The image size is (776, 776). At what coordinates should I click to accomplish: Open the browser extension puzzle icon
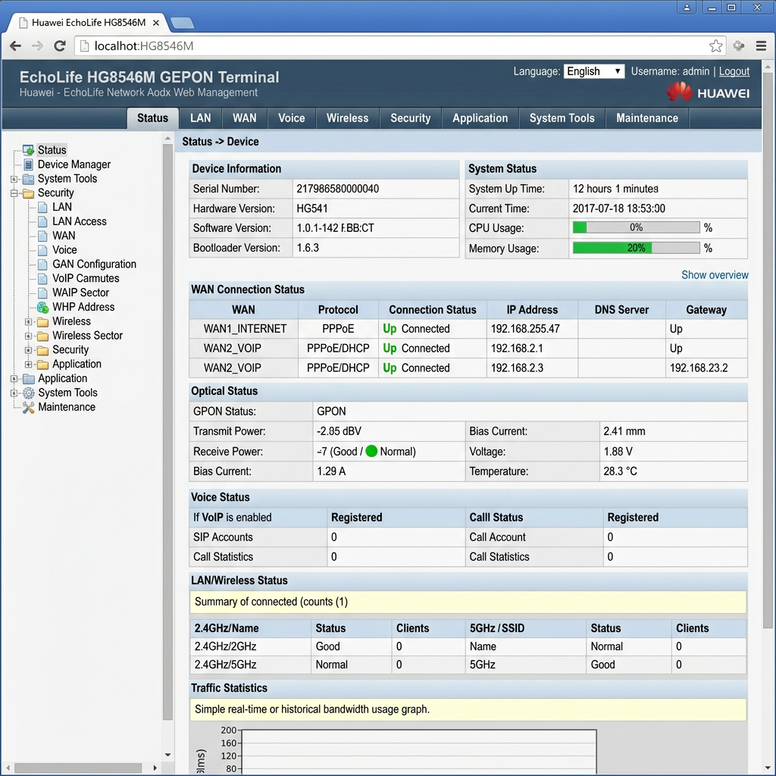point(739,46)
